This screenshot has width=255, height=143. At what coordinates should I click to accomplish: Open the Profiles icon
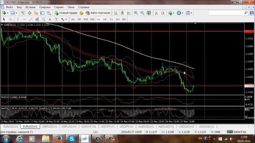click(13, 13)
